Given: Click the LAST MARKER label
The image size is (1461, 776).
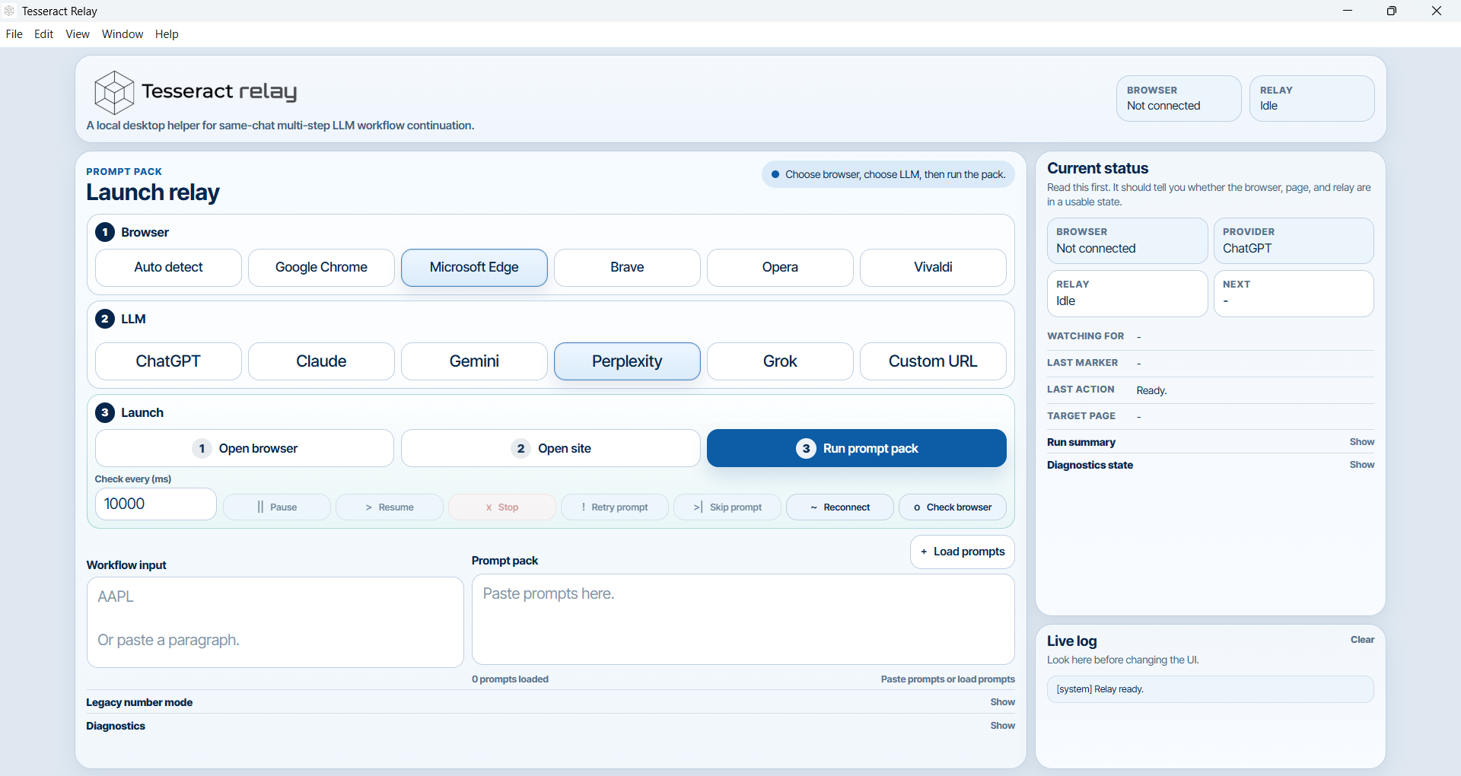Looking at the screenshot, I should tap(1082, 363).
